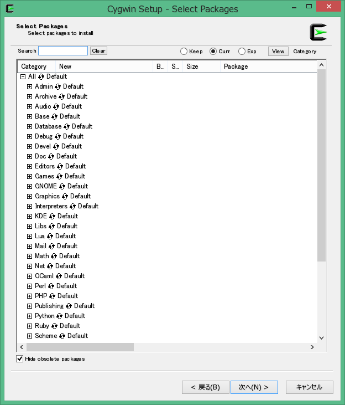
Task: Select the Keep radio button
Action: tap(184, 52)
